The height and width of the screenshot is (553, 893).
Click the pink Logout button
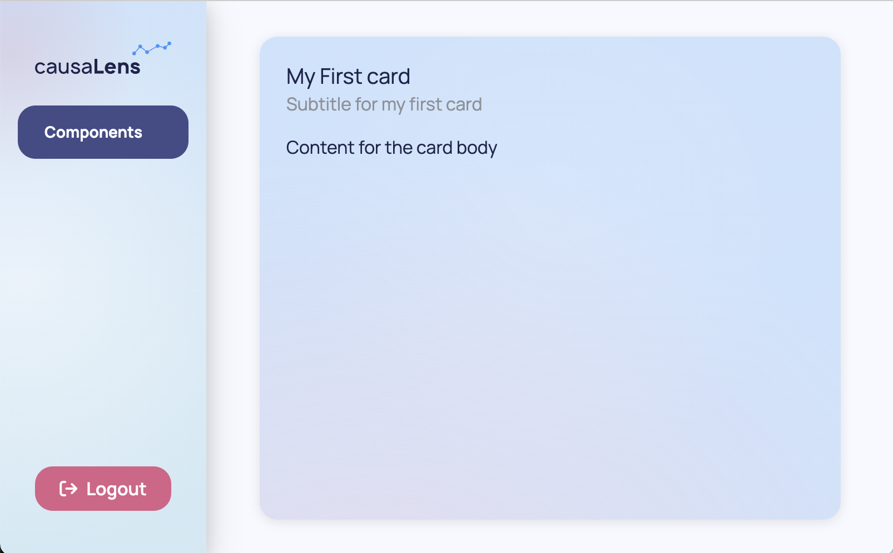103,489
